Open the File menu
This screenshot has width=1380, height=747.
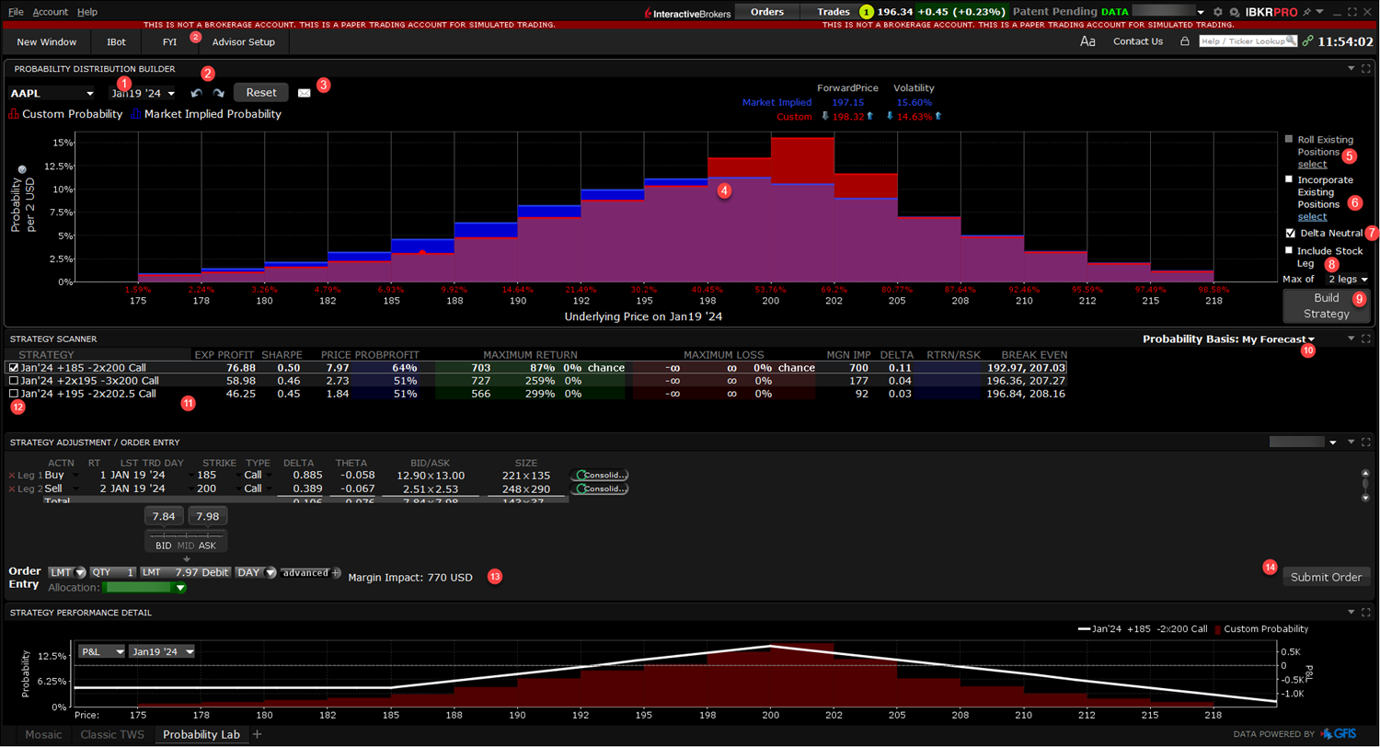tap(16, 11)
